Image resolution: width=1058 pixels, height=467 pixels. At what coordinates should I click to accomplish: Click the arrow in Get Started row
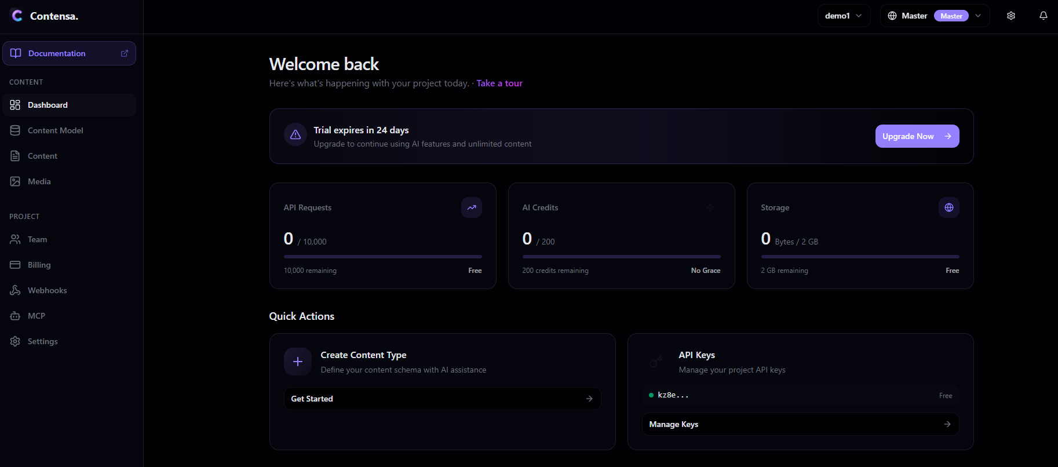tap(589, 399)
